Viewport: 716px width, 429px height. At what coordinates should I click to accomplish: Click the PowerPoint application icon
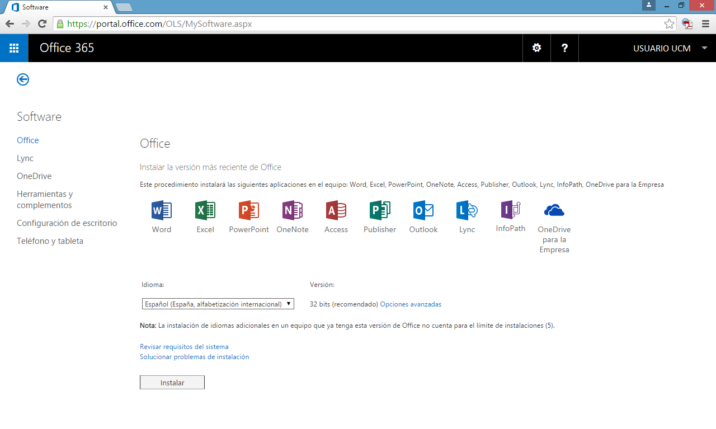pyautogui.click(x=249, y=211)
